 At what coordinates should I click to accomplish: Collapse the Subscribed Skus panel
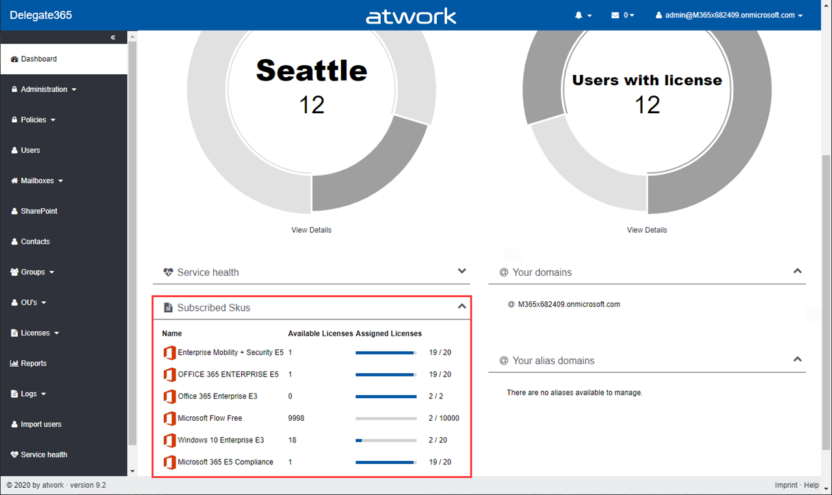point(462,306)
